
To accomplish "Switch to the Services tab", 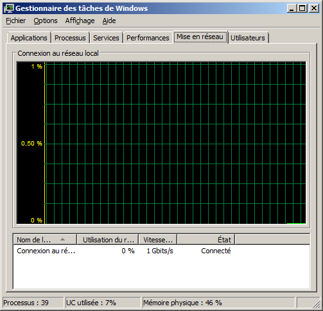I will 106,38.
